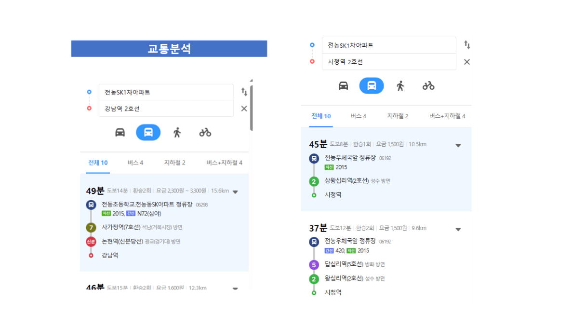Select 왕십리역(2호선) station

pos(344,278)
